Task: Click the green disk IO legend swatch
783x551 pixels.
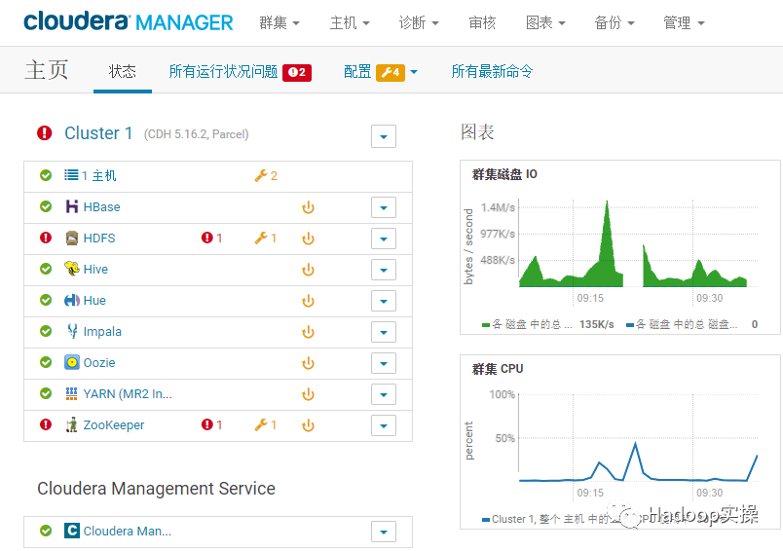Action: [x=485, y=325]
